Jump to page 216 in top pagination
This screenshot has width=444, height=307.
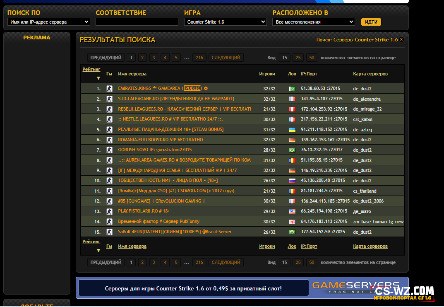coord(199,58)
